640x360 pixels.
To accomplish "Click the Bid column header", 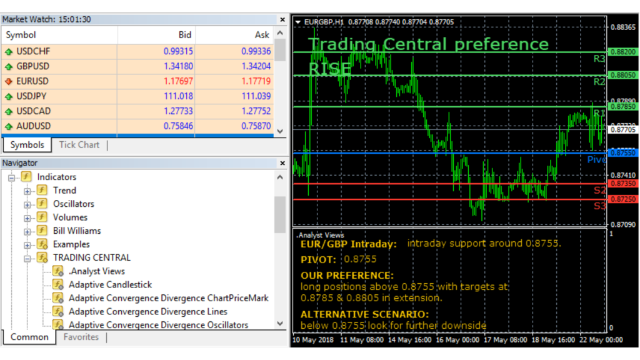I will (x=156, y=35).
